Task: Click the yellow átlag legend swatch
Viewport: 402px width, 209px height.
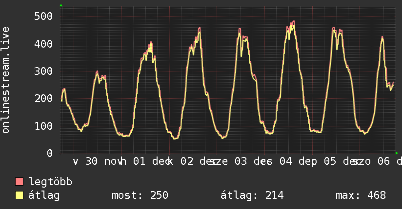Action: pyautogui.click(x=19, y=195)
